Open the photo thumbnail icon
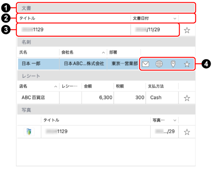The height and width of the screenshot is (169, 212). click(29, 132)
